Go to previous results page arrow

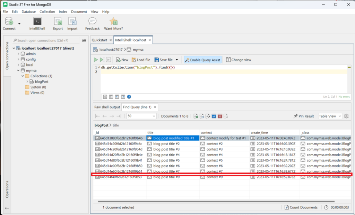(105, 116)
